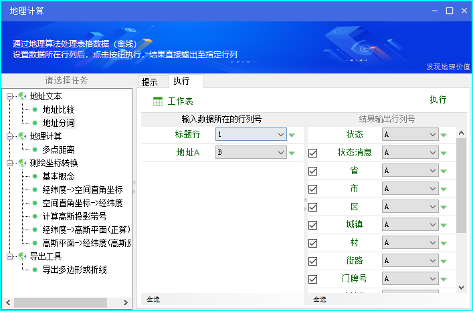Click globe icon beside 地理计算 tree node

tap(22, 136)
